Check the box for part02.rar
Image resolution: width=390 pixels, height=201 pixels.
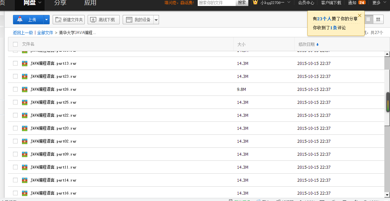pyautogui.click(x=15, y=141)
